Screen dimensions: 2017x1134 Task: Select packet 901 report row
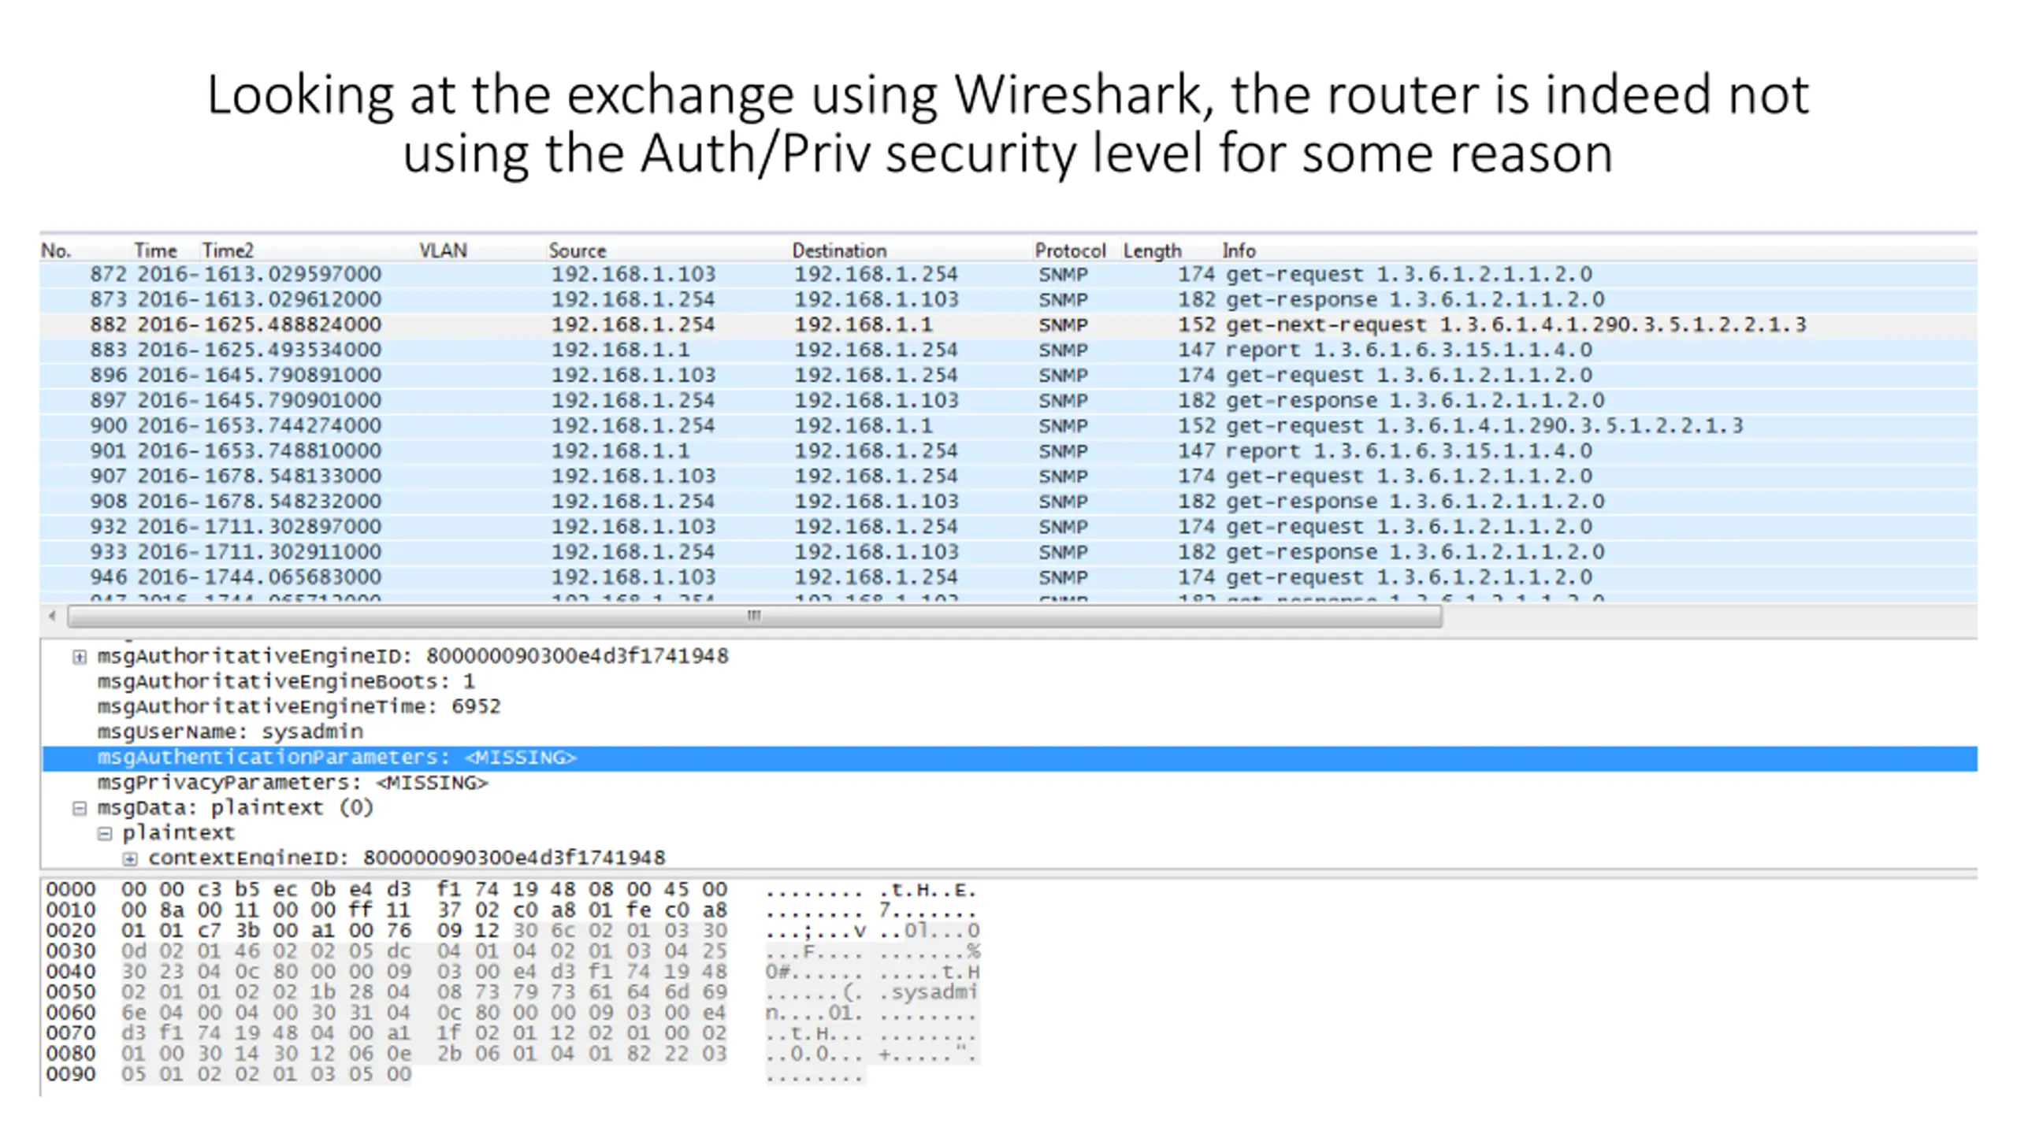[1008, 451]
